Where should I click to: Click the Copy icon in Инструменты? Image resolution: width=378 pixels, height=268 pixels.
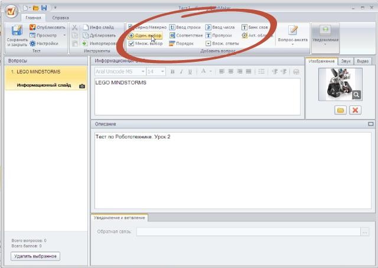coord(75,35)
